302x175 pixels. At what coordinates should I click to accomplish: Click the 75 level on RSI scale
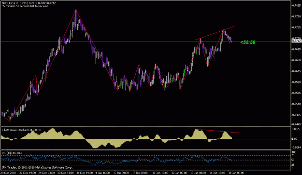pyautogui.click(x=293, y=155)
